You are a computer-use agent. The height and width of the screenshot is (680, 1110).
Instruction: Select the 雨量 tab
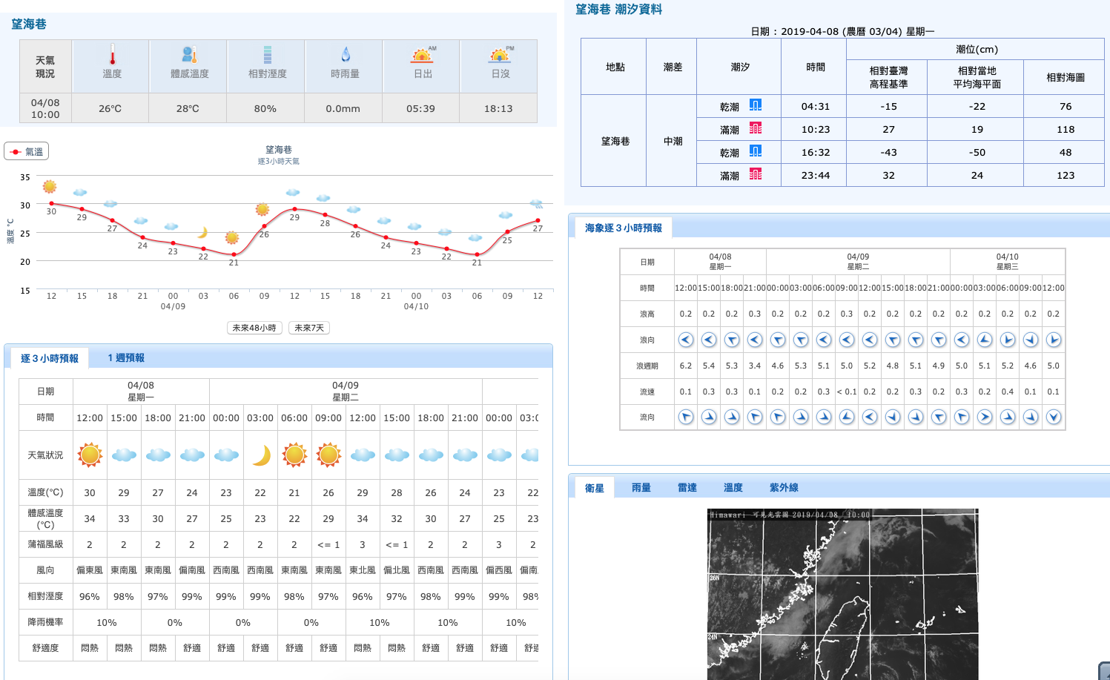coord(641,487)
